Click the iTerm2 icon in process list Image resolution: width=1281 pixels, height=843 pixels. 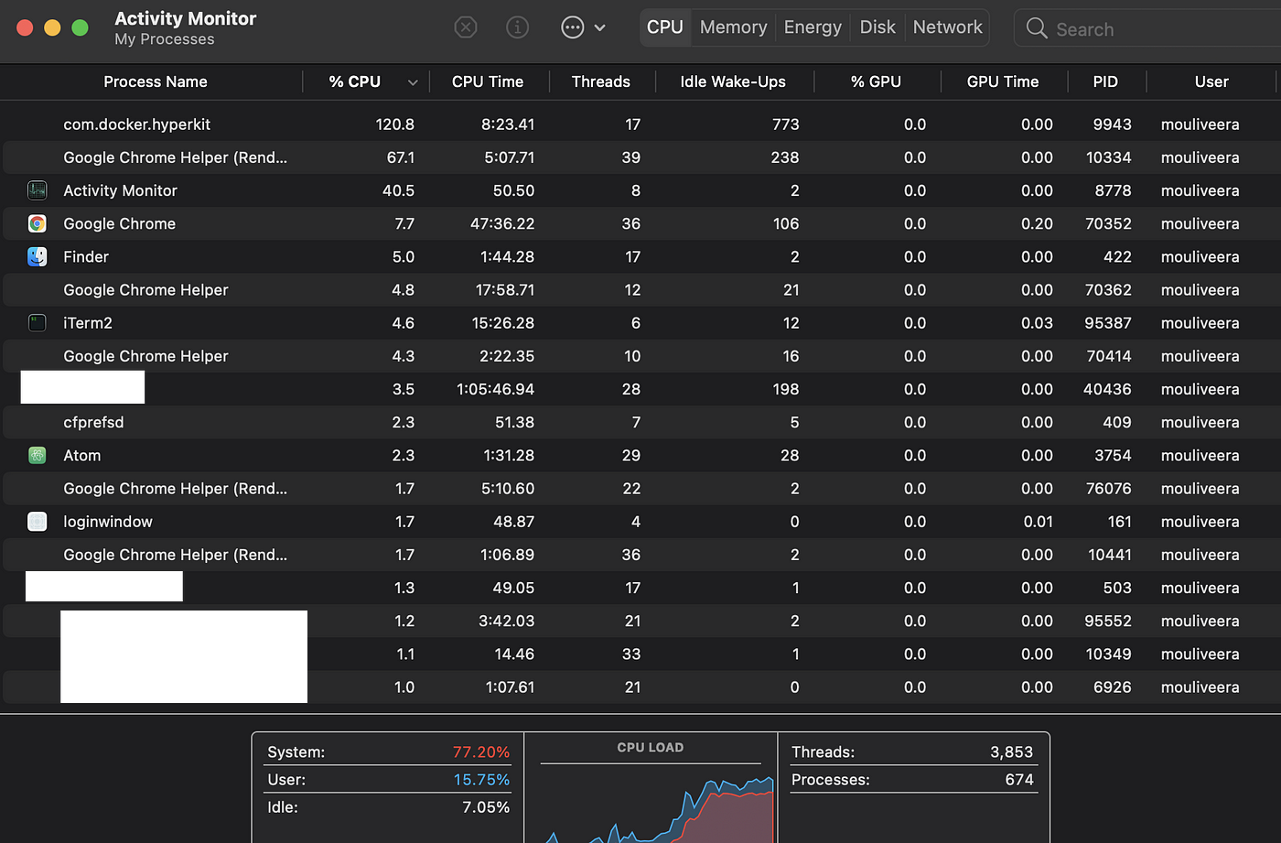[x=38, y=322]
